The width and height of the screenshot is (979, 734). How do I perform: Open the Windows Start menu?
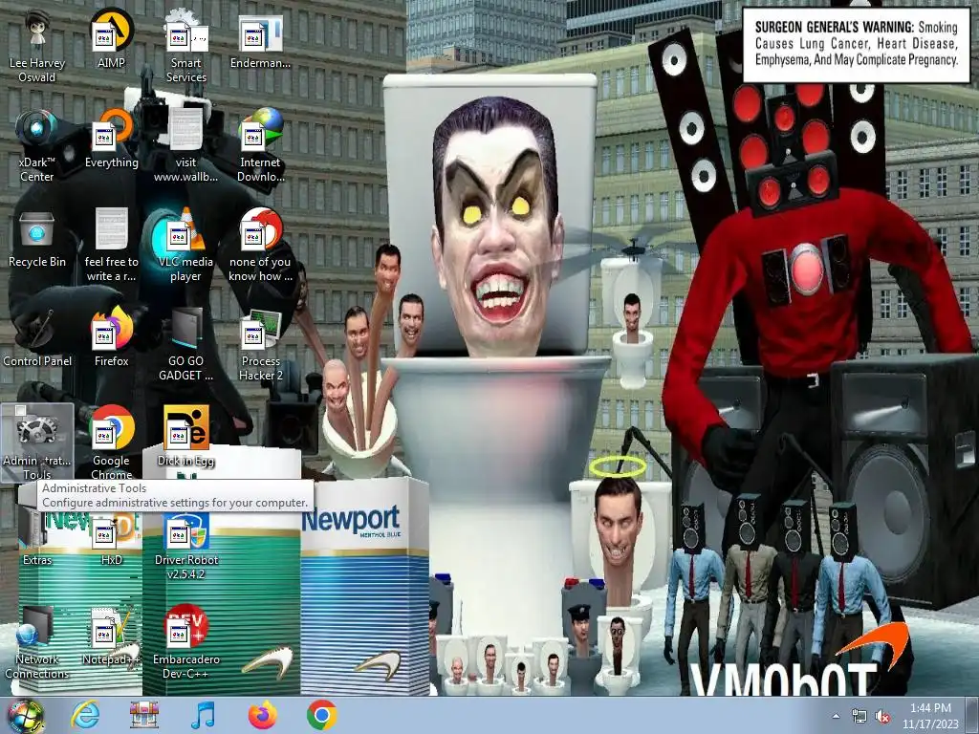(x=26, y=716)
